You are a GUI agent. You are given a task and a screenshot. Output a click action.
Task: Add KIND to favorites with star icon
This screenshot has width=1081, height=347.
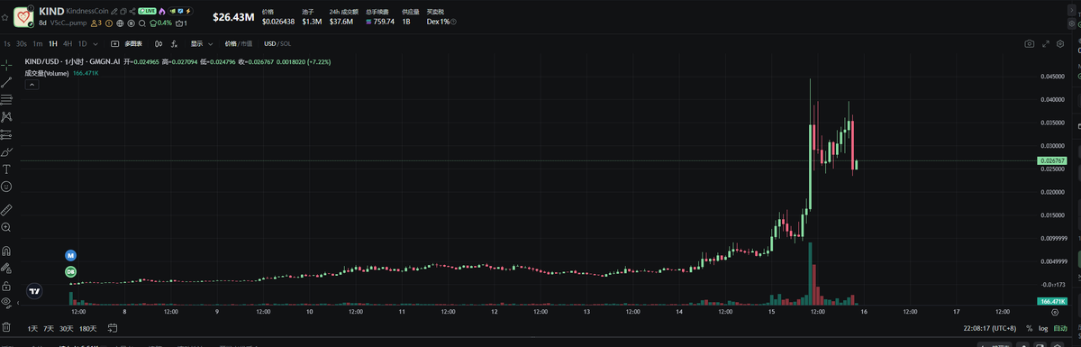(x=5, y=17)
